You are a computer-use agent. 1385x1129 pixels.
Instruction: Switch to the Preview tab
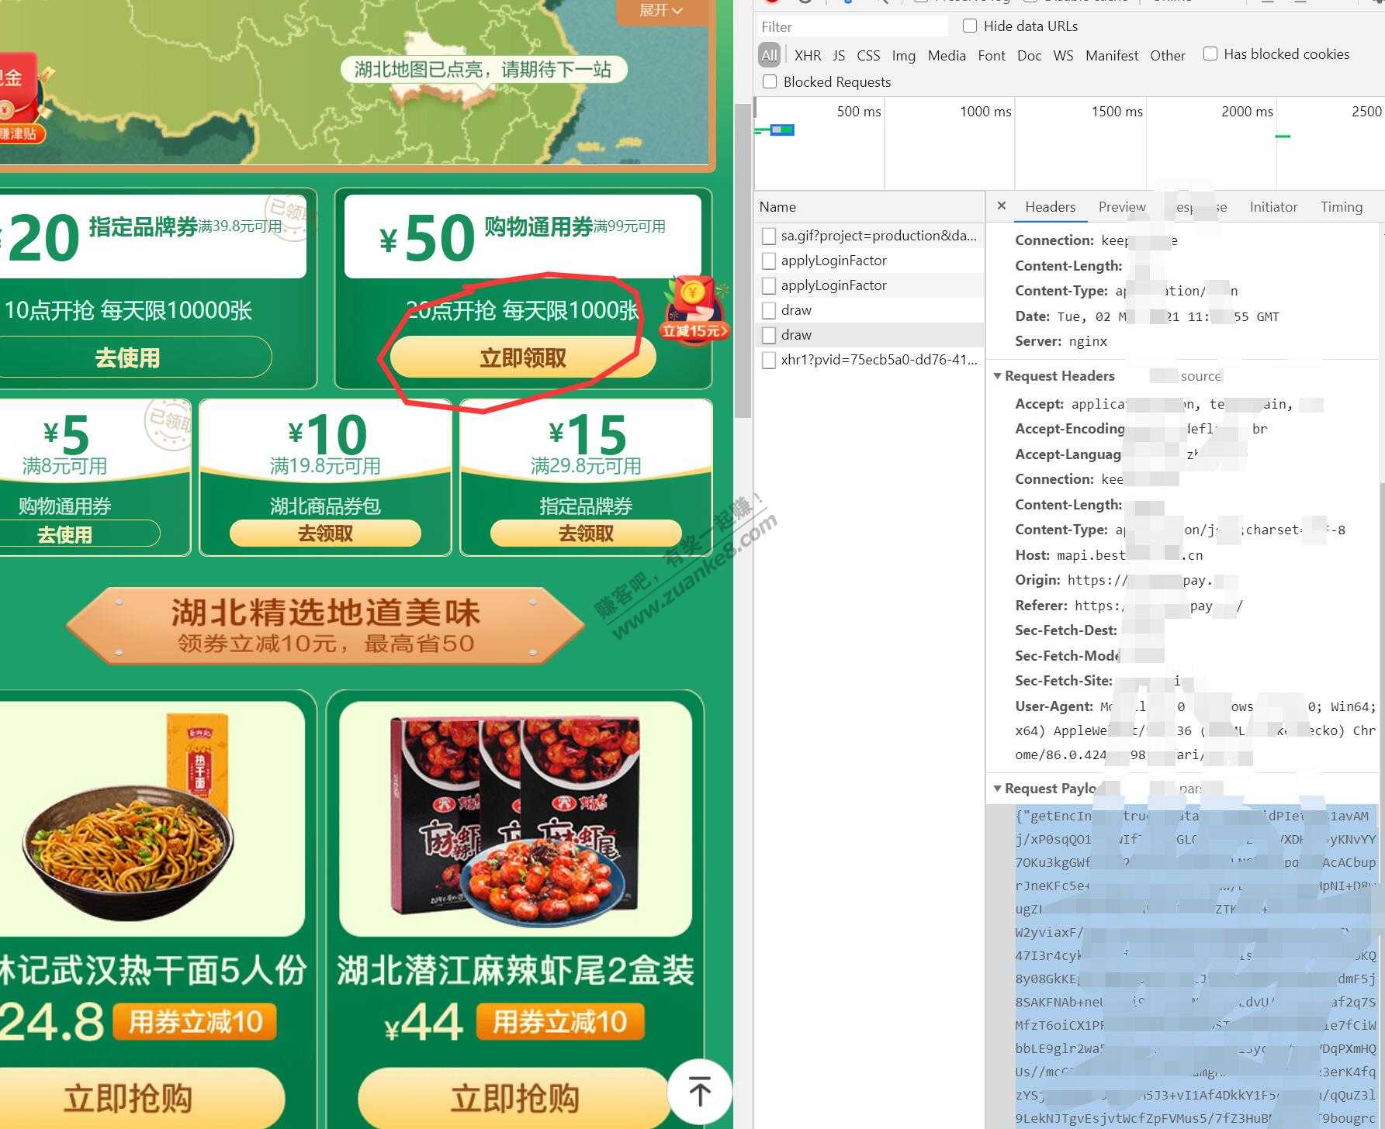(1122, 206)
